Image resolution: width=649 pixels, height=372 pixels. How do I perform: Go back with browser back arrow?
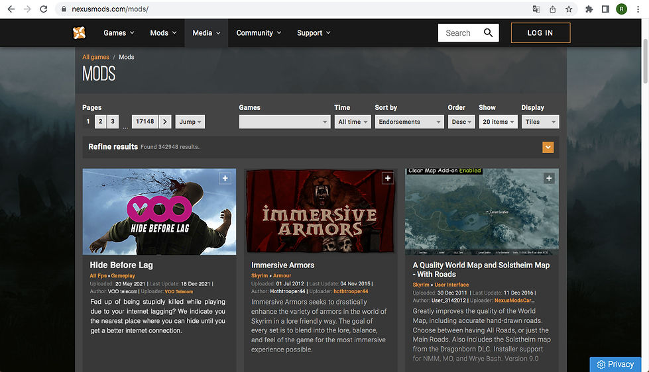tap(11, 9)
